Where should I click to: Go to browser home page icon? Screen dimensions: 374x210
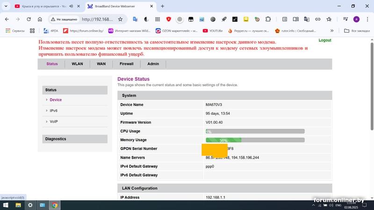[x=40, y=19]
